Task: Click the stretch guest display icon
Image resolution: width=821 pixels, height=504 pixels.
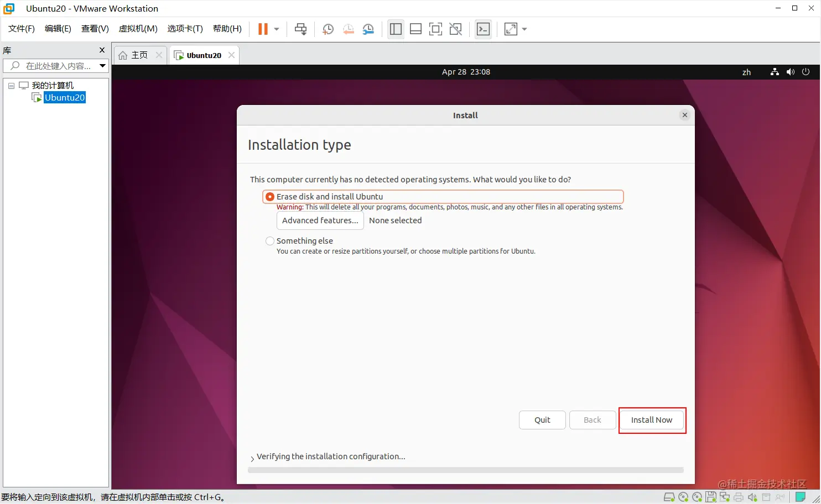Action: 511,29
